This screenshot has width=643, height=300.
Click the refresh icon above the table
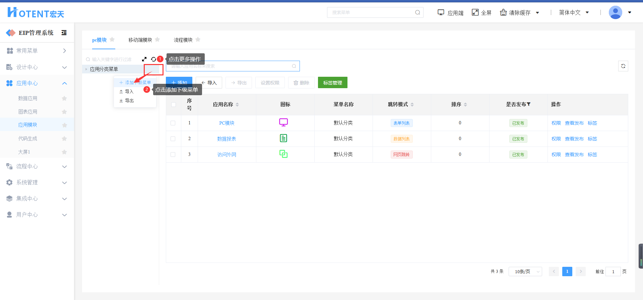[623, 66]
